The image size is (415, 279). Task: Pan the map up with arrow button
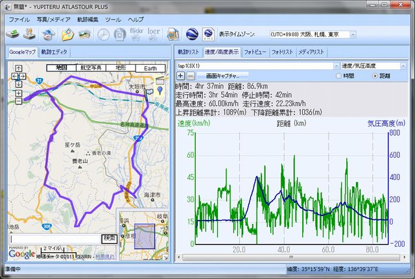(19, 69)
